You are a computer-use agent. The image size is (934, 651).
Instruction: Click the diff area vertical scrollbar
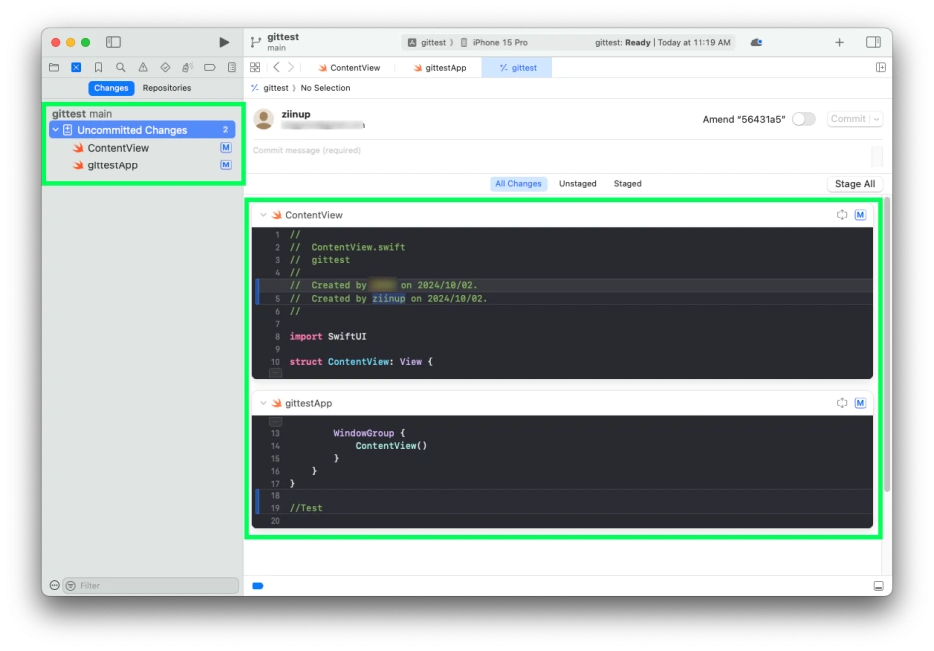point(887,345)
